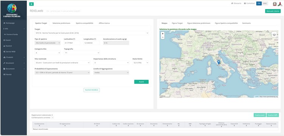Screen dimensions: 284x136
Task: Expand the Documenti submenu chevron
Action: (x=24, y=69)
